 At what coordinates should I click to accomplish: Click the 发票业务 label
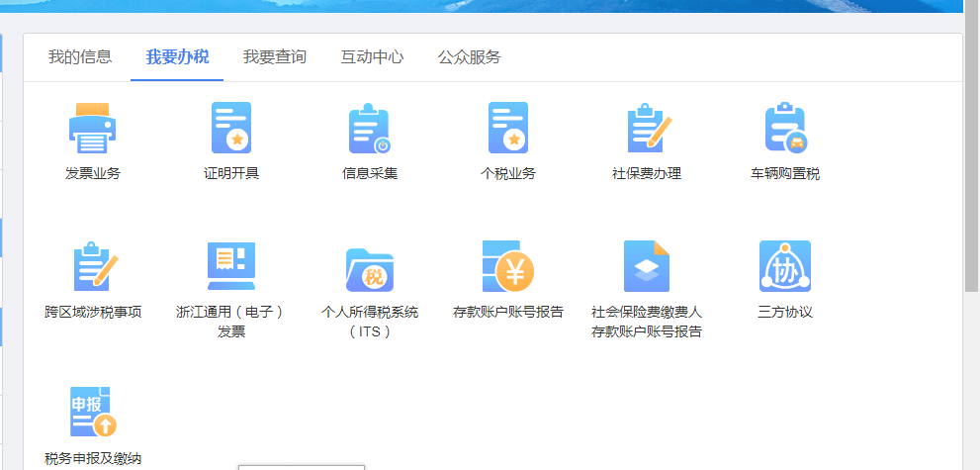(x=93, y=174)
